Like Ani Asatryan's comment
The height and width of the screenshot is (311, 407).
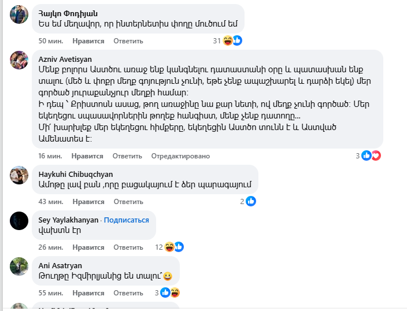(x=88, y=293)
